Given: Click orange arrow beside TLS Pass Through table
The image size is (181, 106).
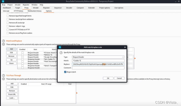Looking at the screenshot, I should click(x=77, y=93).
